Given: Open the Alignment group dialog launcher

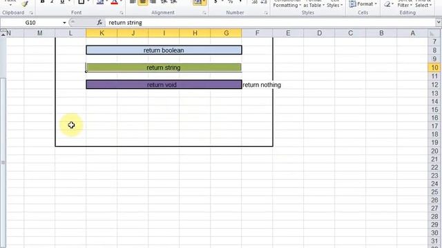Looking at the screenshot, I should coord(204,13).
